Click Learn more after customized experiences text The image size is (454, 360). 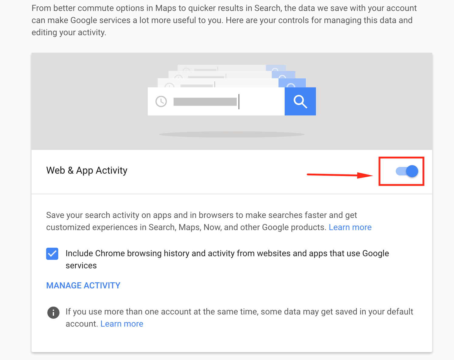coord(350,227)
